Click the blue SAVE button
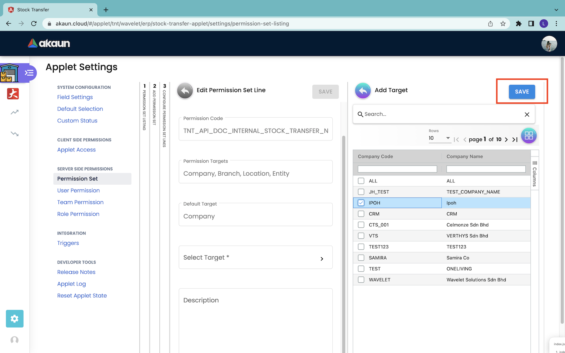The height and width of the screenshot is (353, 565). [521, 92]
